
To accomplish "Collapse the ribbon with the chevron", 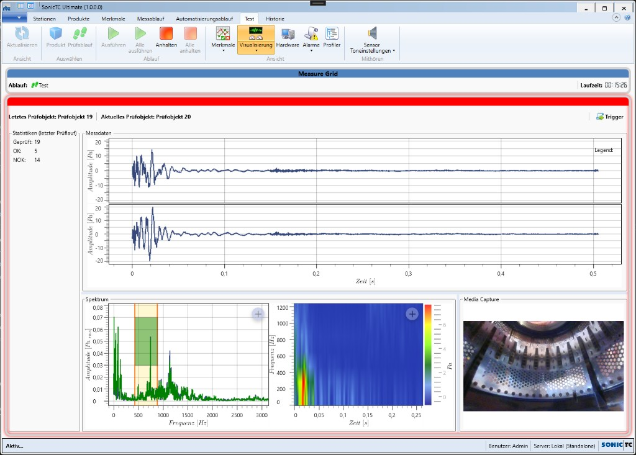I will click(x=616, y=17).
